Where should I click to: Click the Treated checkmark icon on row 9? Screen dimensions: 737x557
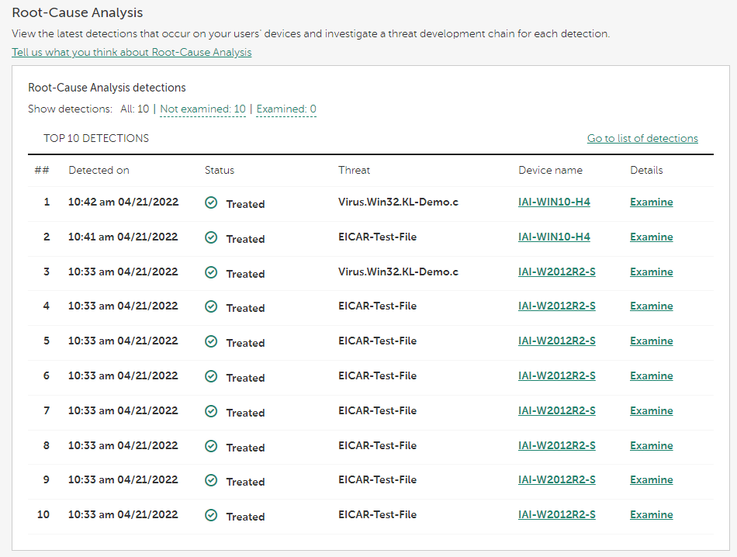[x=211, y=479]
